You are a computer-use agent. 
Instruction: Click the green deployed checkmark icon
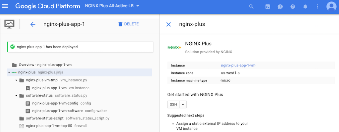point(12,47)
